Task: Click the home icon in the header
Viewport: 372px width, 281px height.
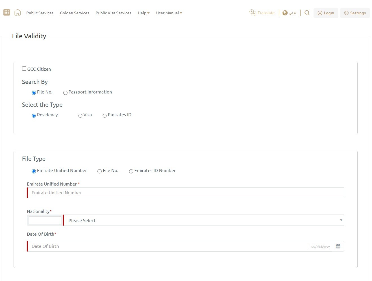Action: click(18, 12)
